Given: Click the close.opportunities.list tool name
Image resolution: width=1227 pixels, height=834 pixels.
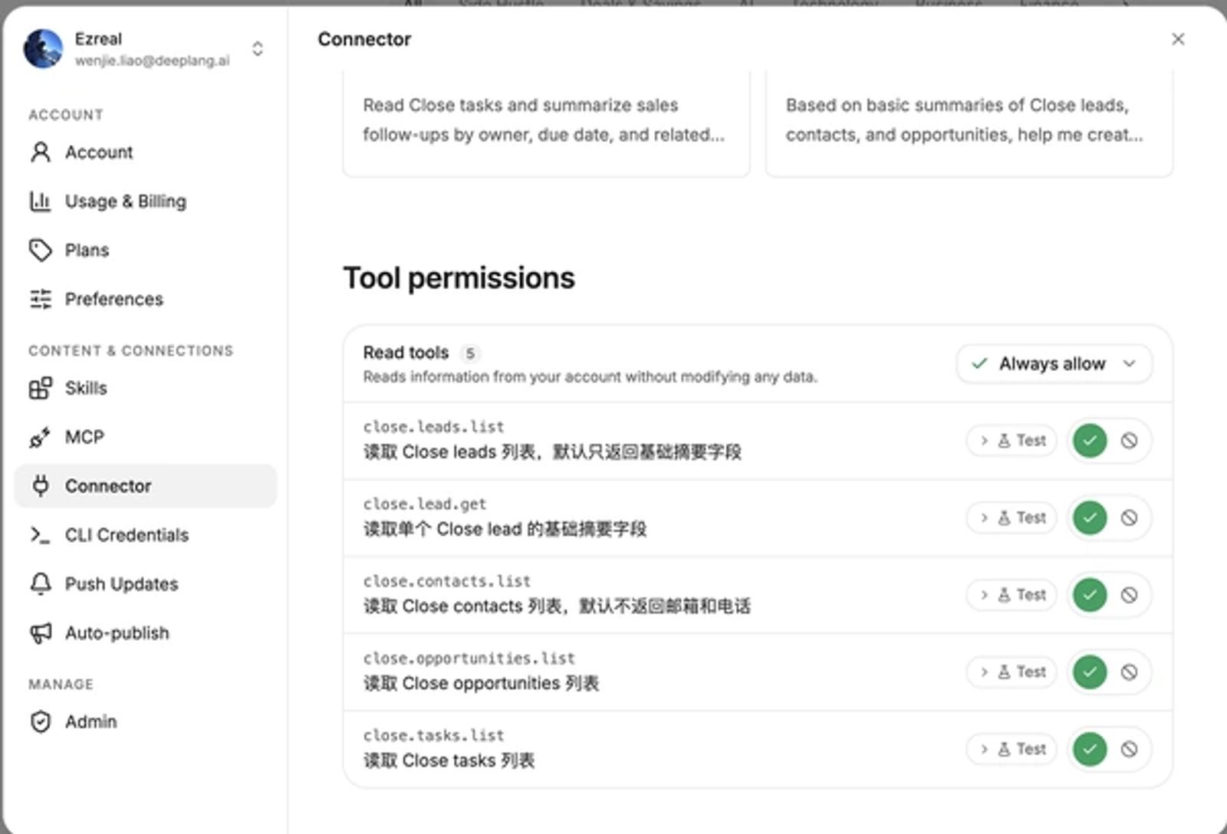Looking at the screenshot, I should [469, 658].
